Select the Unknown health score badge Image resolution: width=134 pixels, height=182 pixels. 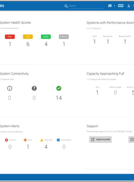pos(64,37)
